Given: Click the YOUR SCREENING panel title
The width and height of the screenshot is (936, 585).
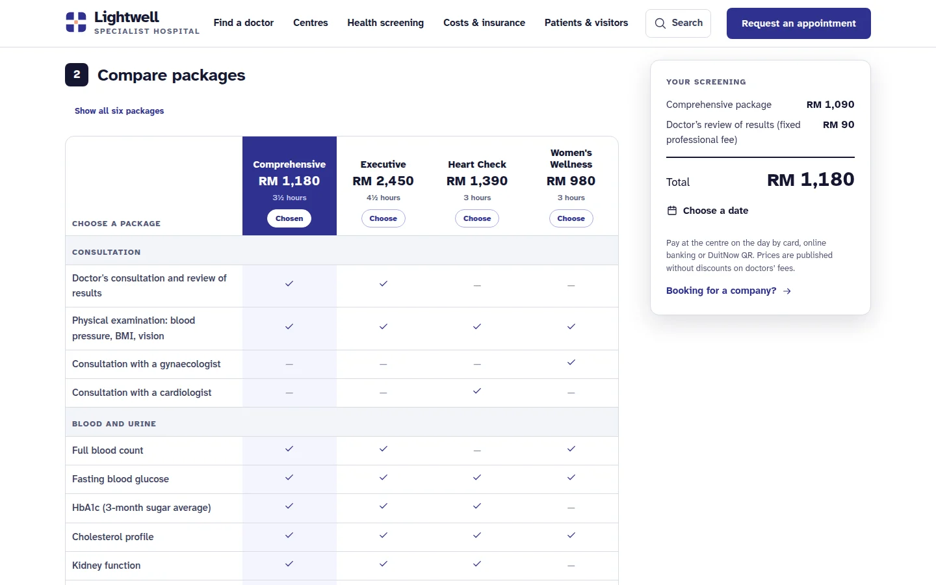Looking at the screenshot, I should (x=706, y=82).
